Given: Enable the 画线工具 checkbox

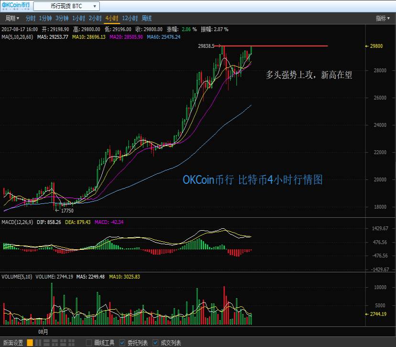Looking at the screenshot, I should (x=88, y=343).
